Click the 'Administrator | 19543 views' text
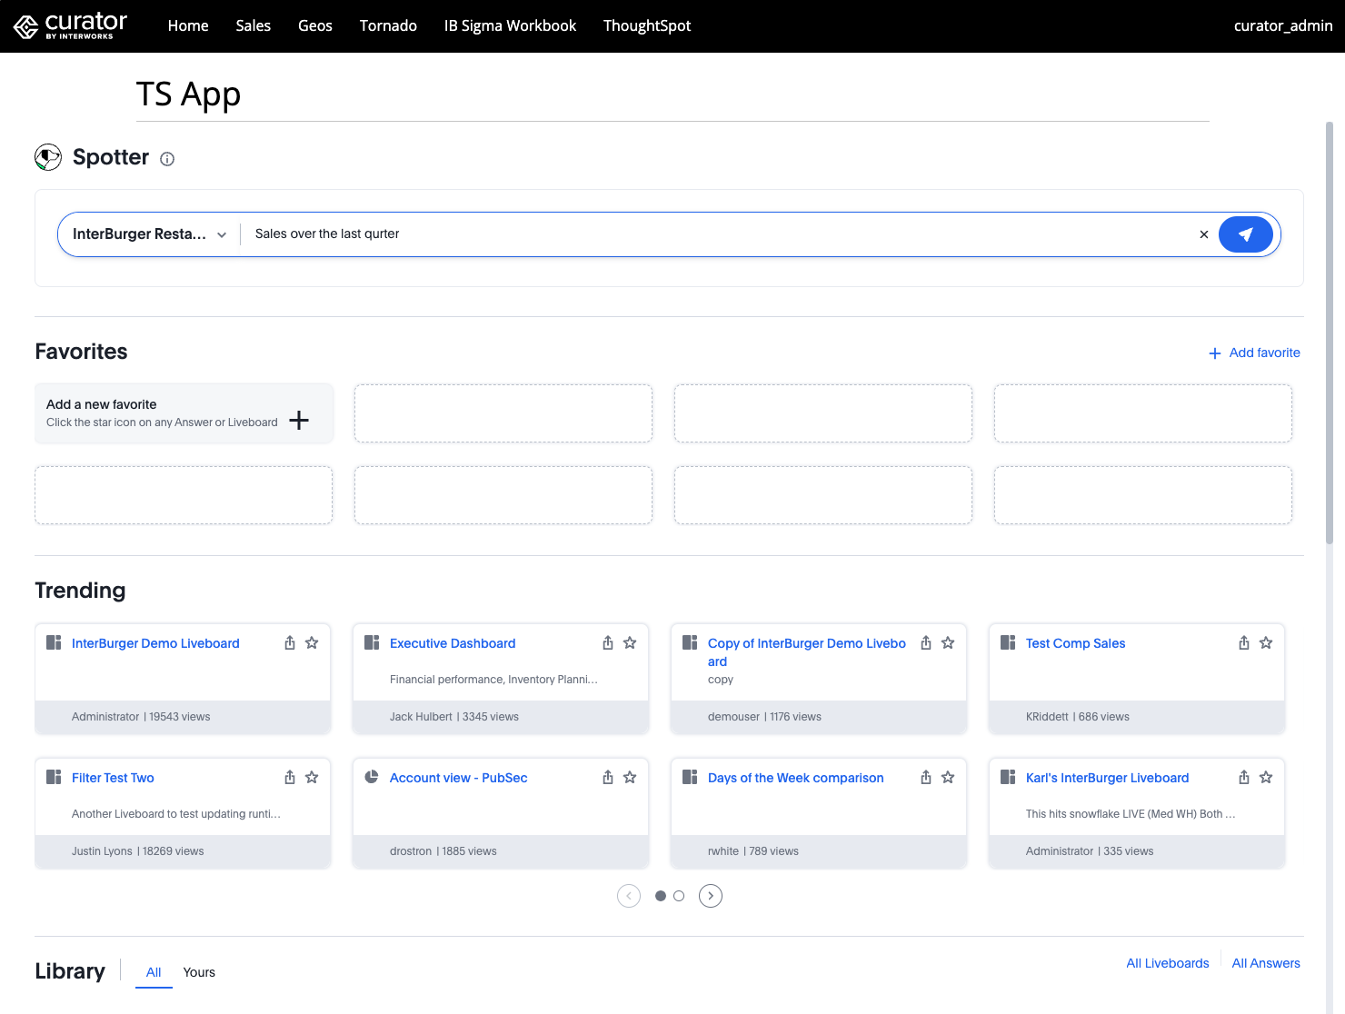 pos(141,717)
